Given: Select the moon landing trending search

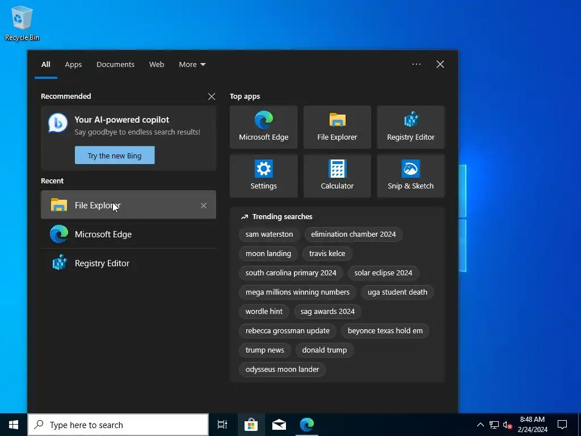Looking at the screenshot, I should point(268,254).
